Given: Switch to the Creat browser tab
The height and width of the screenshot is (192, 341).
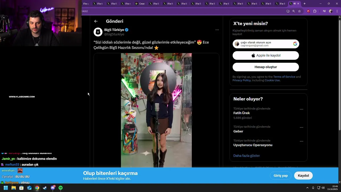Looking at the screenshot, I should (140, 4).
